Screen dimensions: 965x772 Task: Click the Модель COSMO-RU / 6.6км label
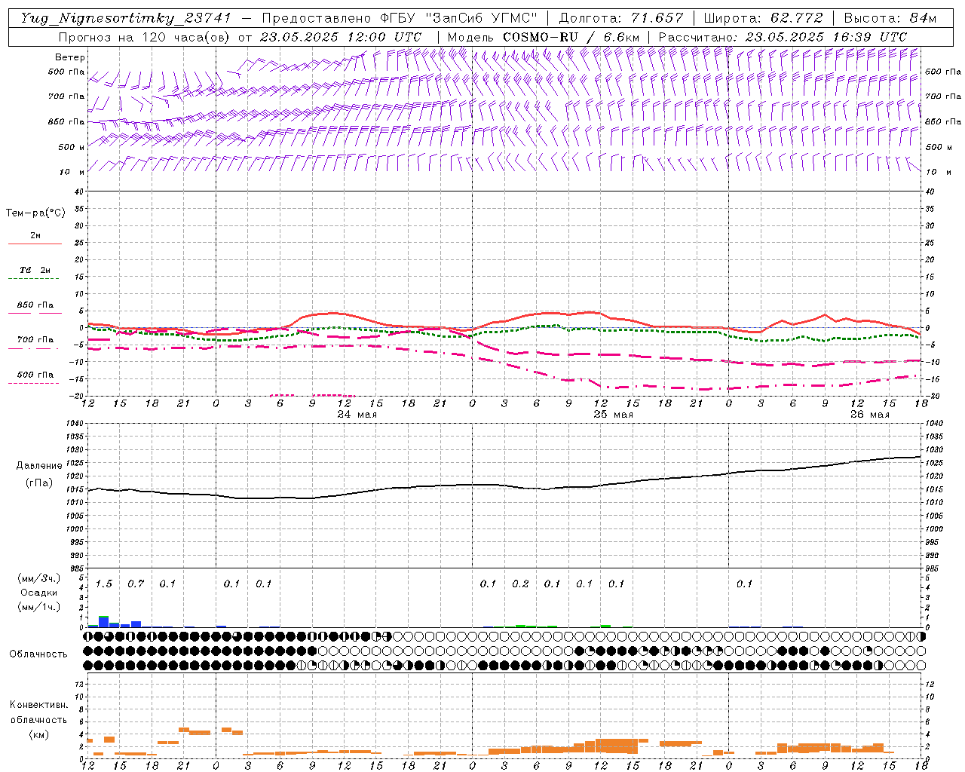click(544, 37)
